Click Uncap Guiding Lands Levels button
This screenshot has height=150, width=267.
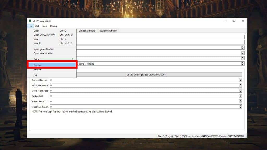point(146,74)
